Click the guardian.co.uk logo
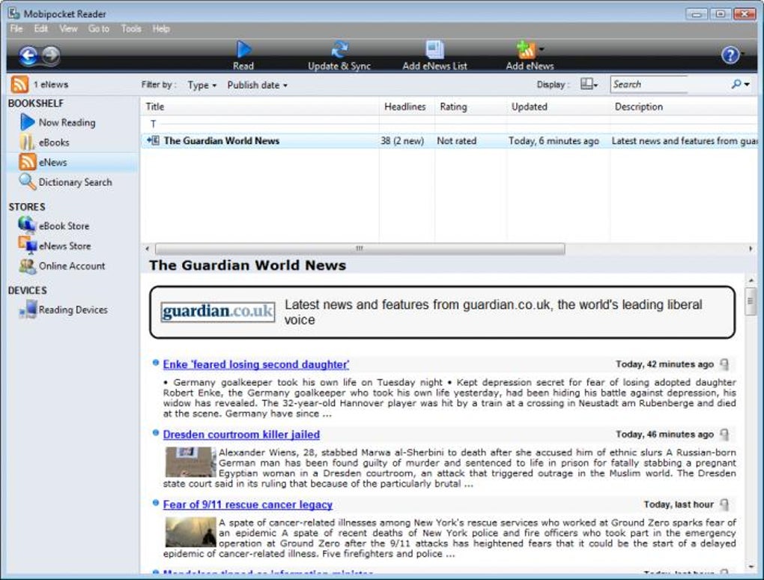764x580 pixels. point(218,312)
